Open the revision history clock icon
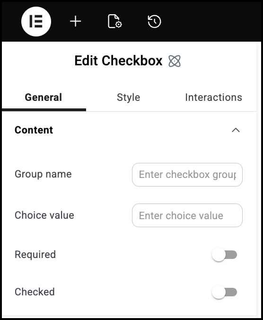Viewport: 263px width, 320px height. pos(154,21)
